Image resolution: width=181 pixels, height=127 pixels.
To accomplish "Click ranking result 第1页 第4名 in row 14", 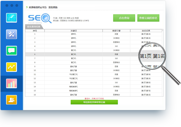I will click(146, 87).
